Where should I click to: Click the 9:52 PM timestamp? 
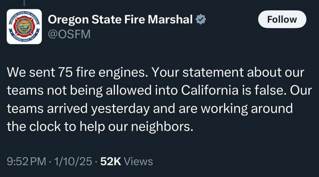pos(27,161)
